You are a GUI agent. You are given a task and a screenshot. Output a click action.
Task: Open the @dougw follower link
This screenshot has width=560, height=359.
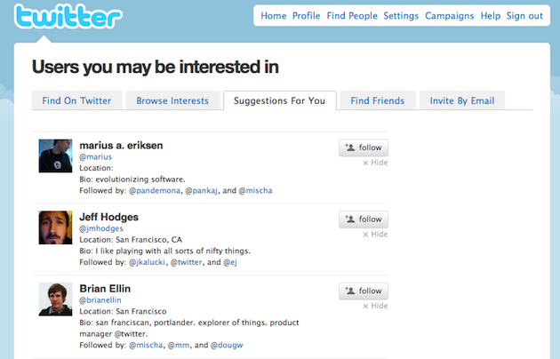click(227, 345)
